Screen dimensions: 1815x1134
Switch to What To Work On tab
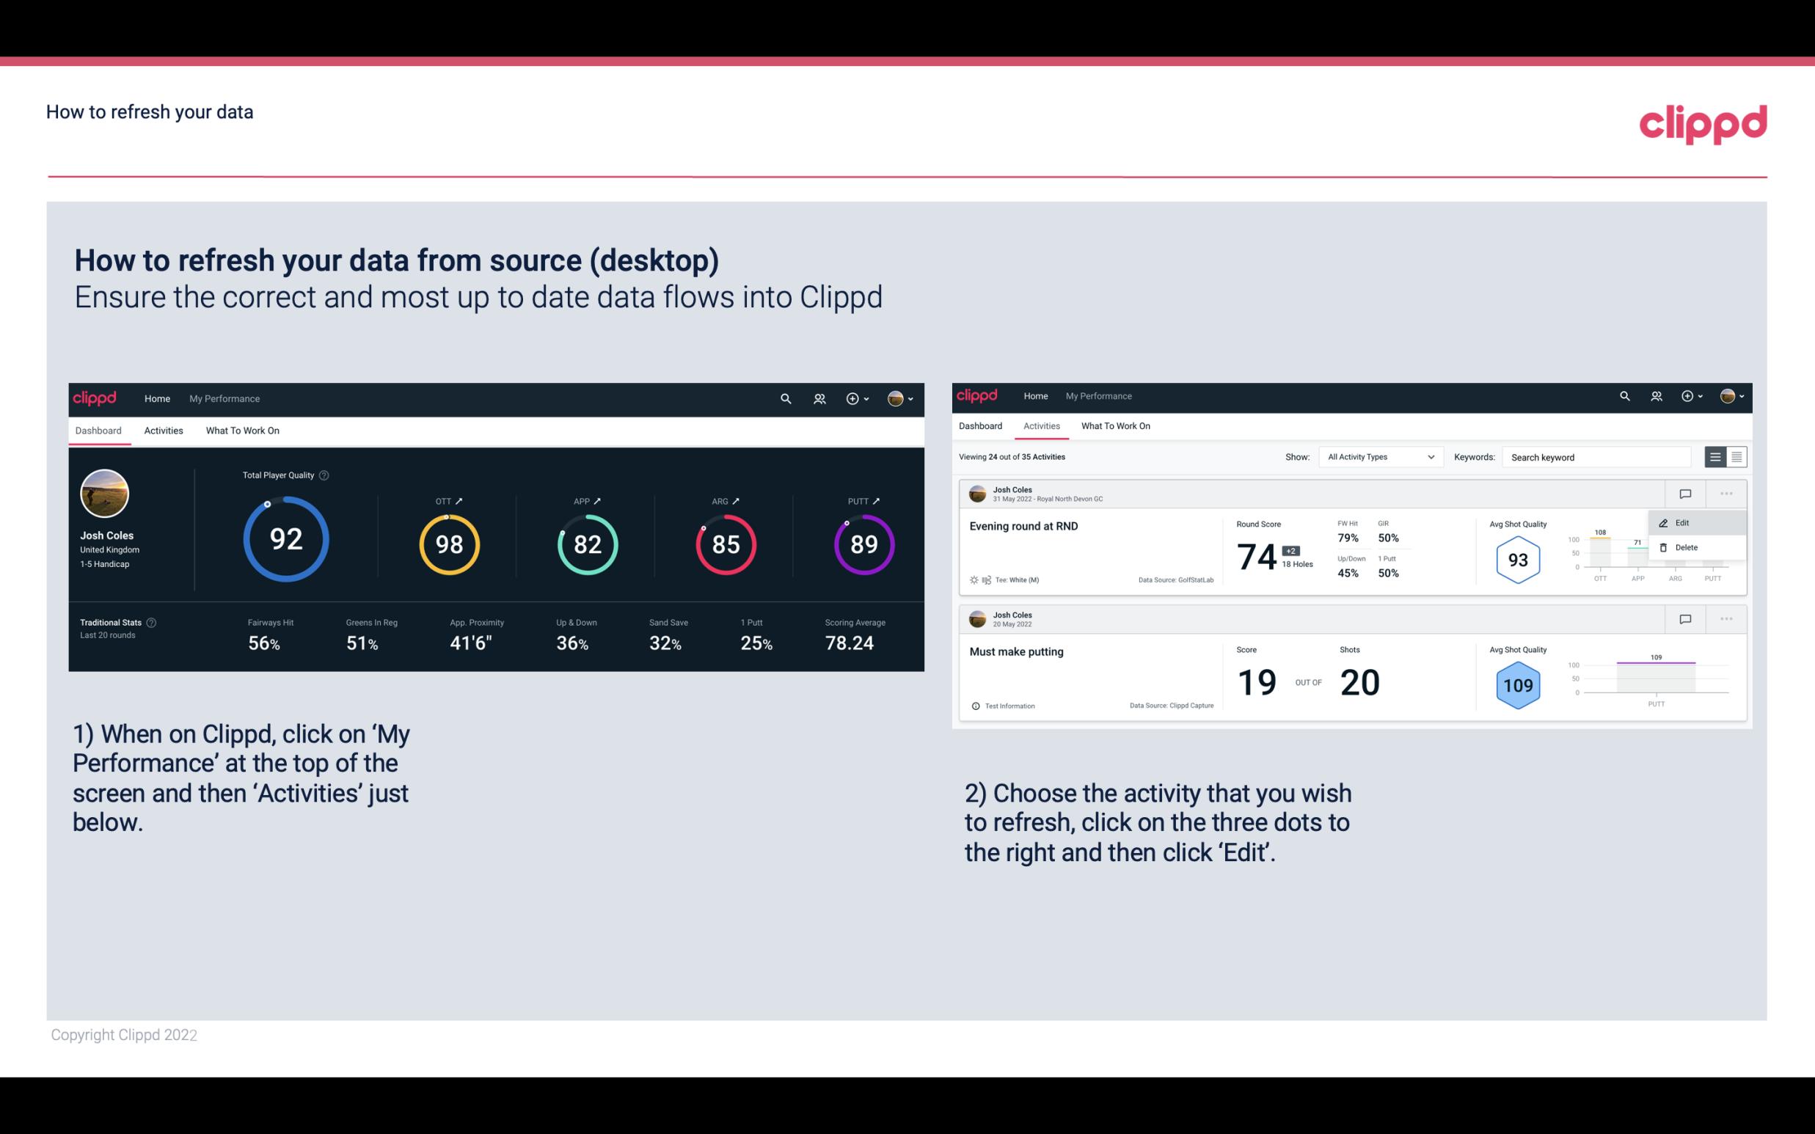click(x=242, y=430)
